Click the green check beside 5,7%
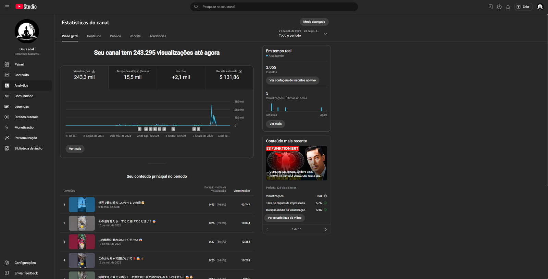 click(x=325, y=203)
